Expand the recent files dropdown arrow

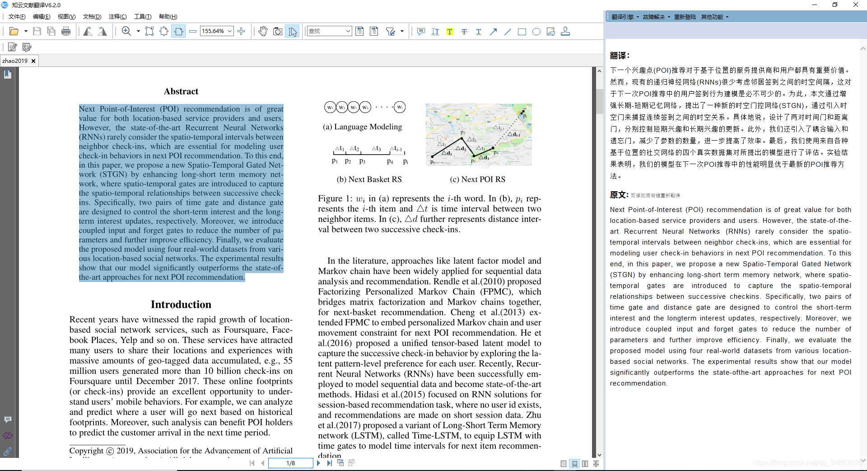pos(26,31)
